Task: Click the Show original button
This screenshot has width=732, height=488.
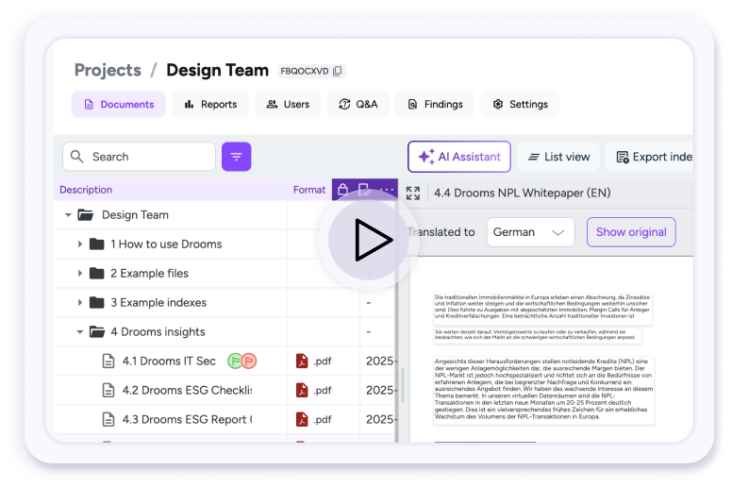Action: click(x=631, y=232)
